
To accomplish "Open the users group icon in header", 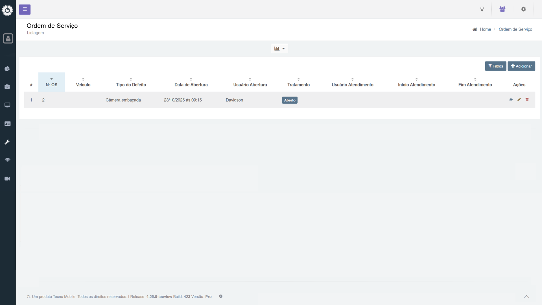I will tap(502, 9).
